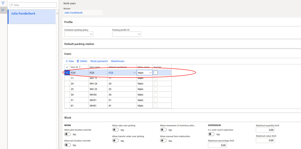Click the trash icon next to Delete
The height and width of the screenshot is (149, 301).
[78, 61]
